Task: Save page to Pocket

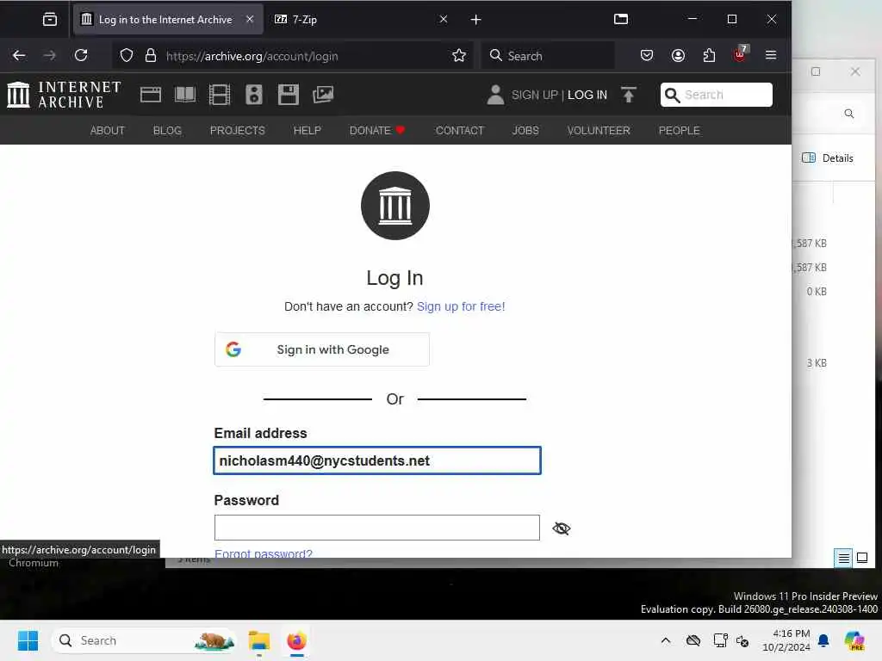Action: [647, 56]
